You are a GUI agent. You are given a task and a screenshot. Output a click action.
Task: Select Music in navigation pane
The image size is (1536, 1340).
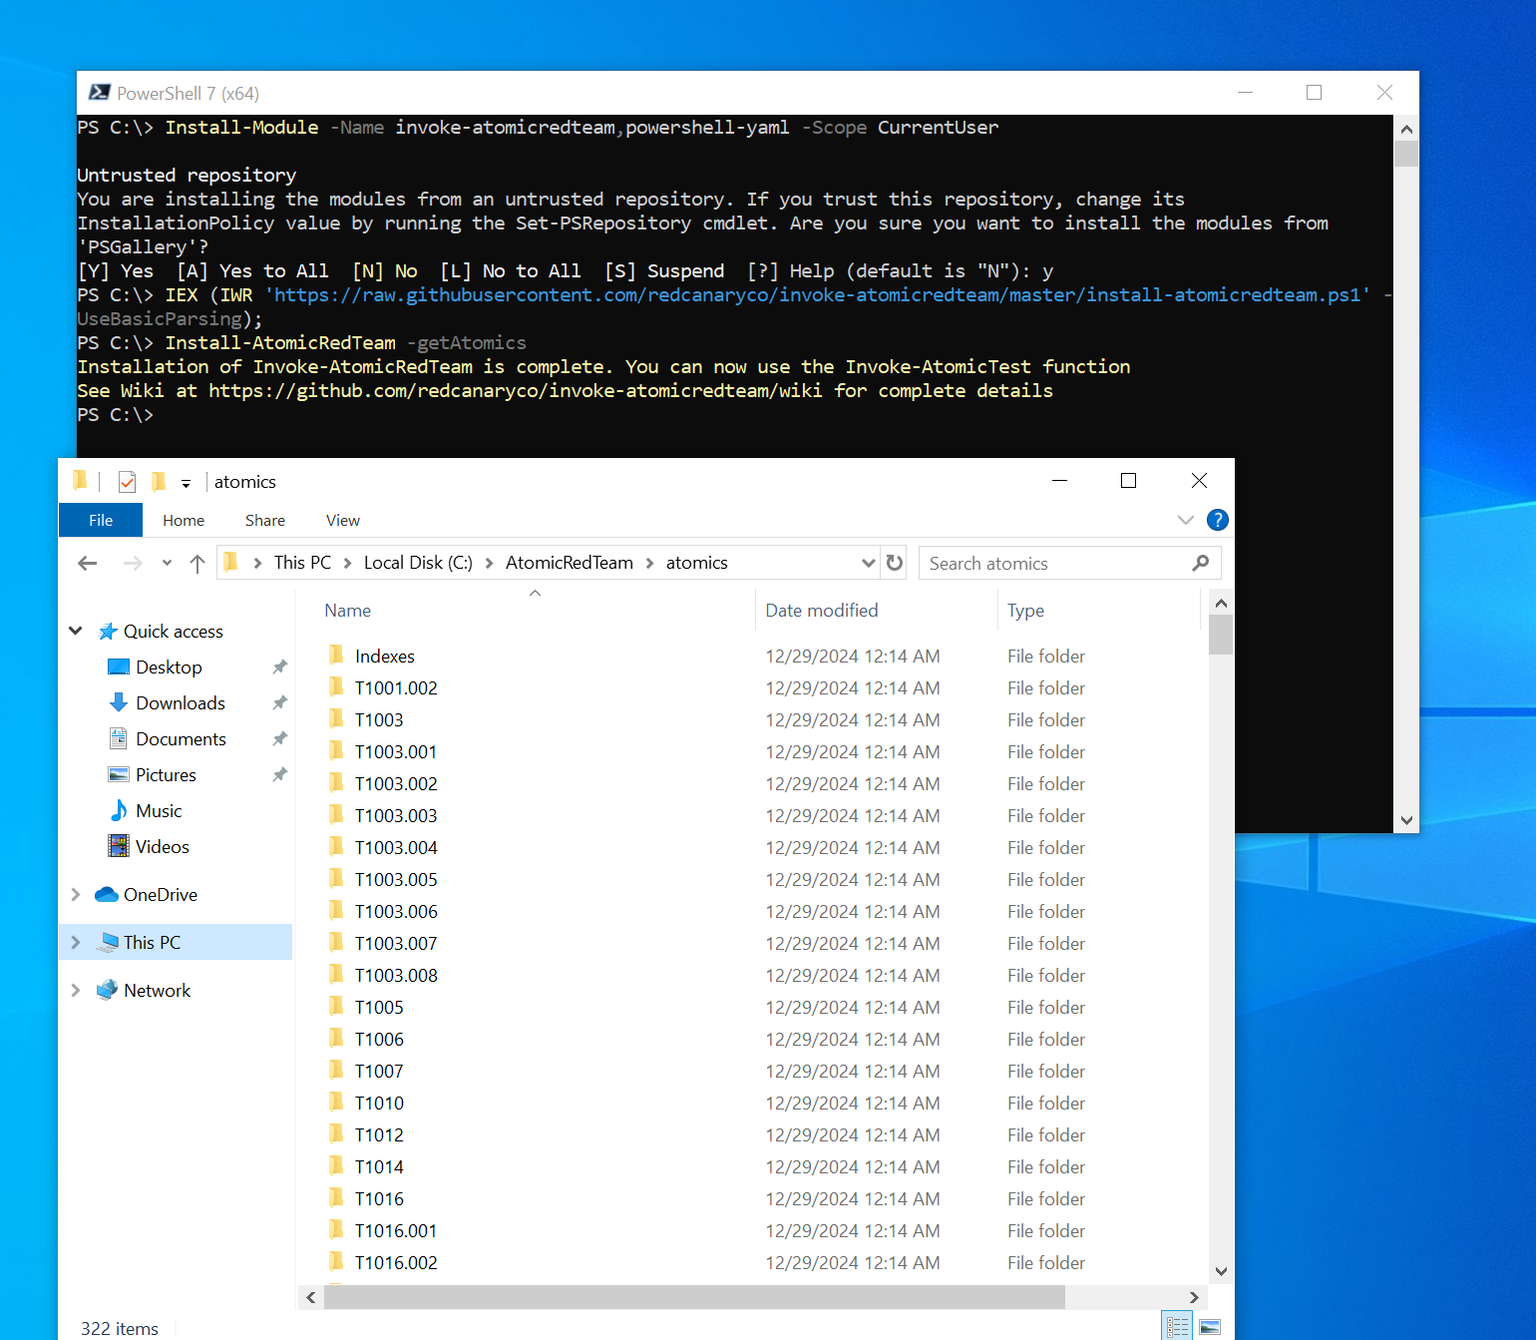[159, 811]
